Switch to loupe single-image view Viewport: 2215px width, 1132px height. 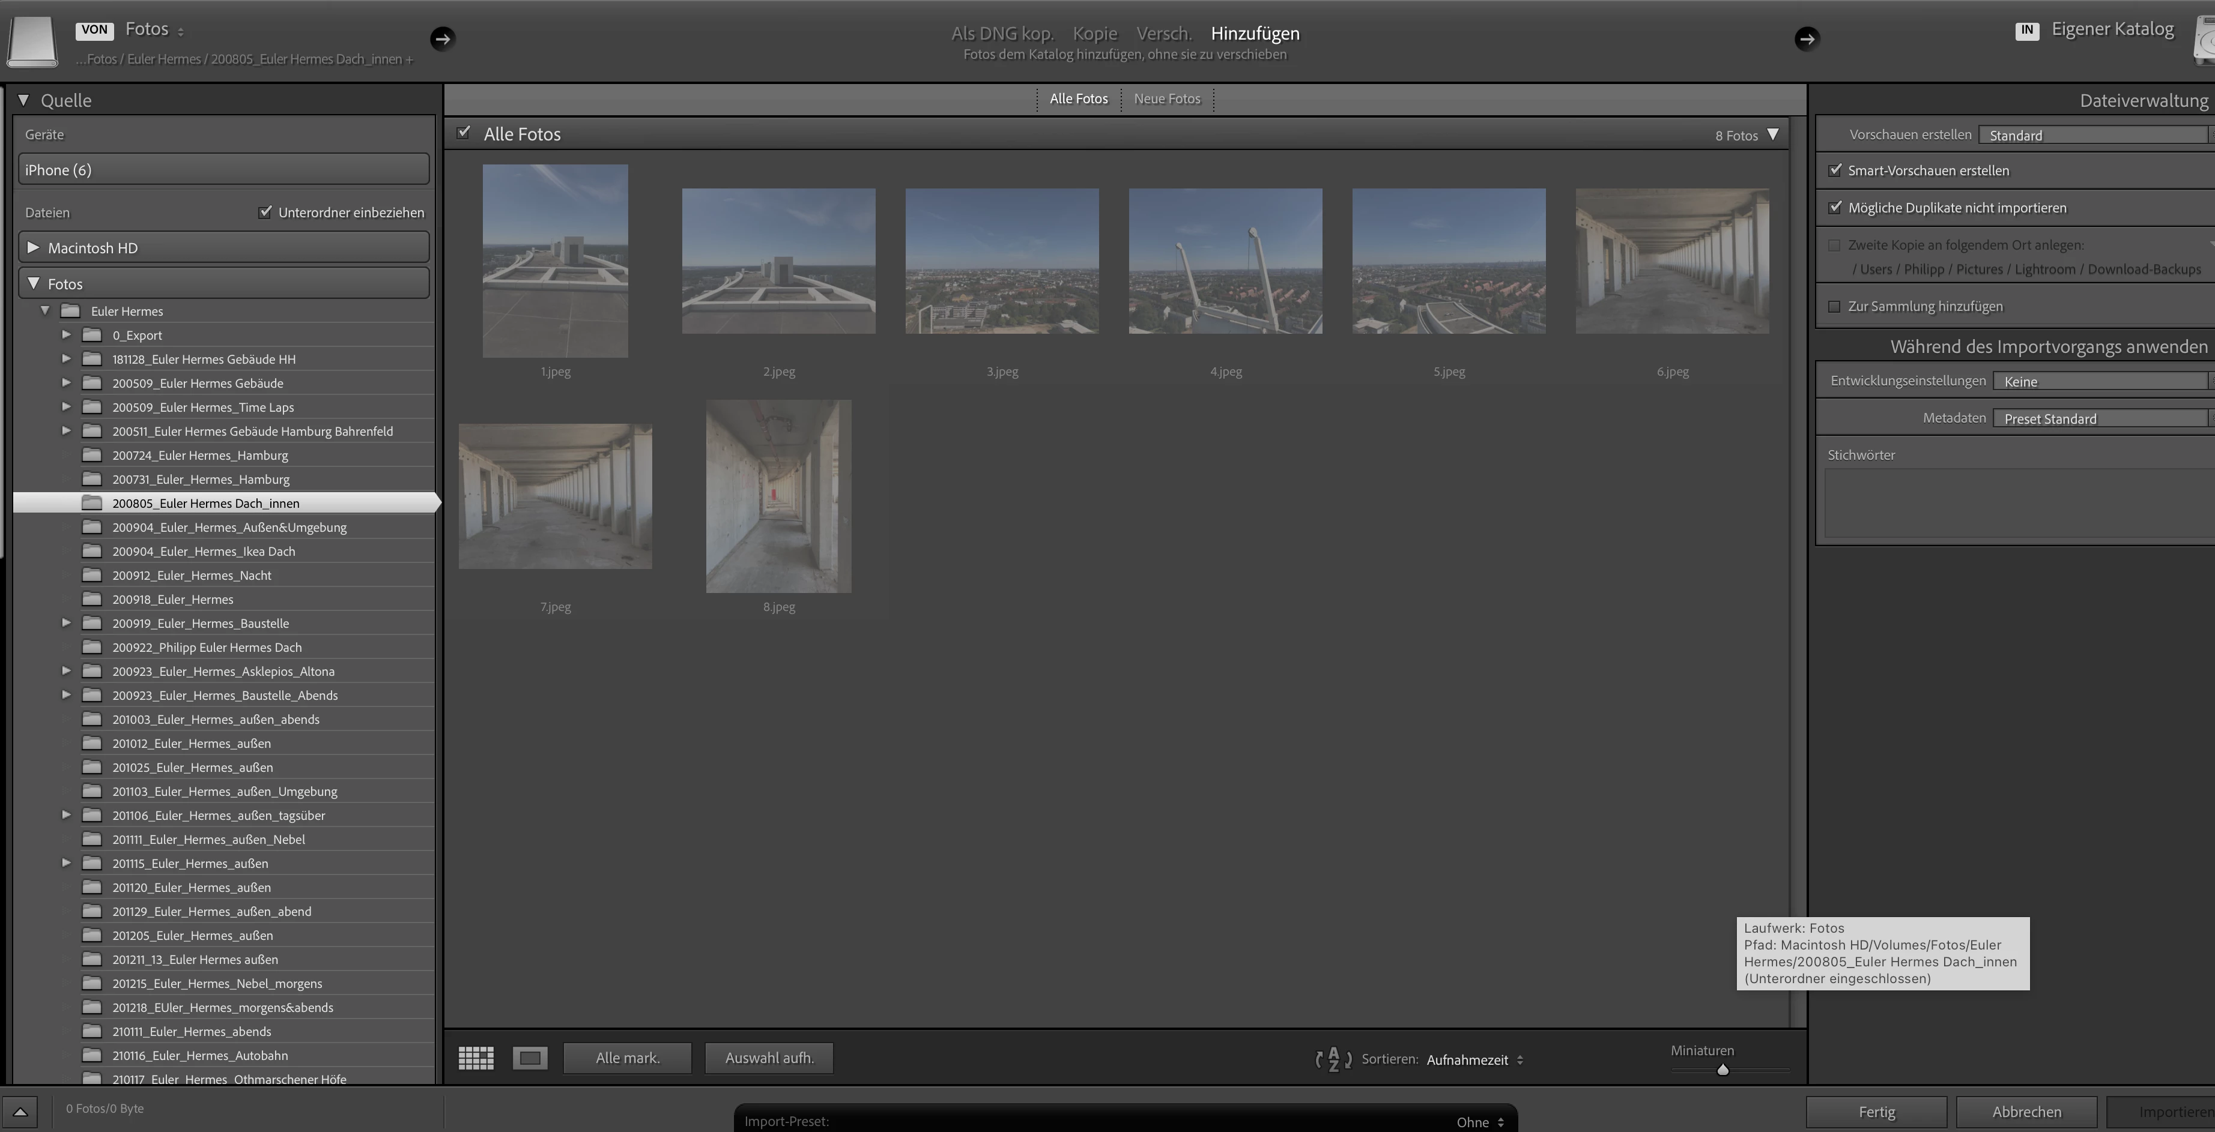530,1058
